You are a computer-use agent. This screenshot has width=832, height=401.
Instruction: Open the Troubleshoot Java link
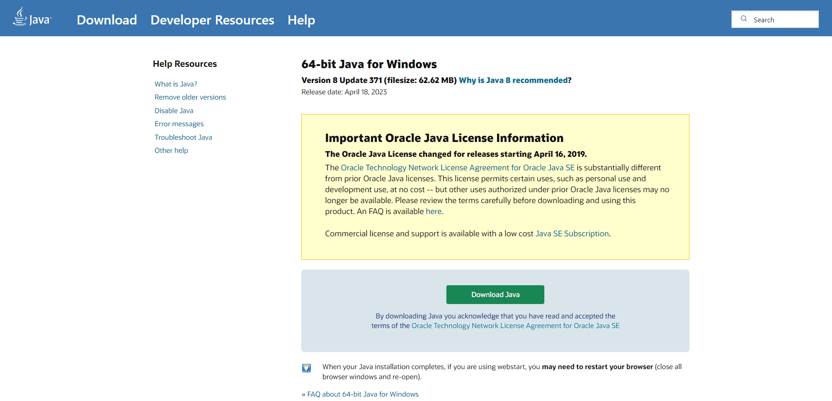click(183, 137)
